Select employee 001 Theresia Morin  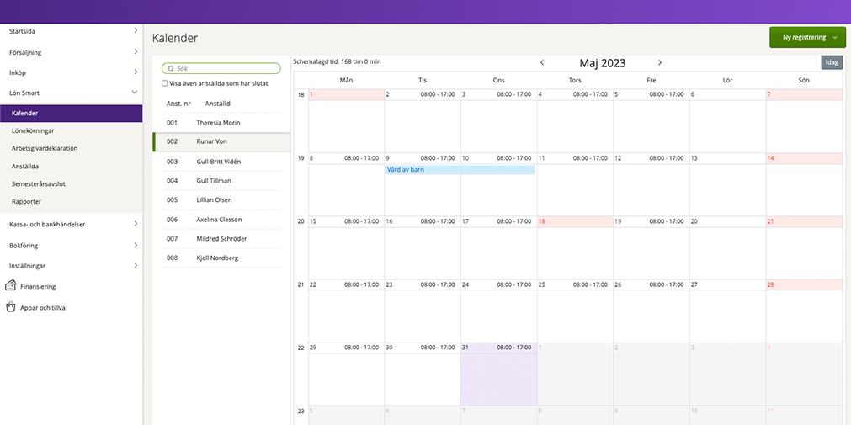tap(221, 123)
